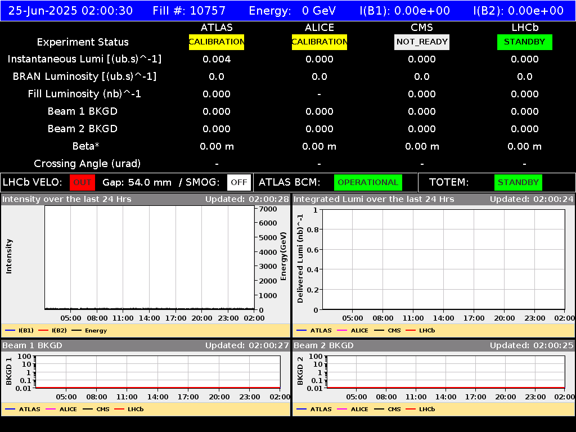The height and width of the screenshot is (432, 576).
Task: Click the BRAN Luminosity row label
Action: coord(84,76)
